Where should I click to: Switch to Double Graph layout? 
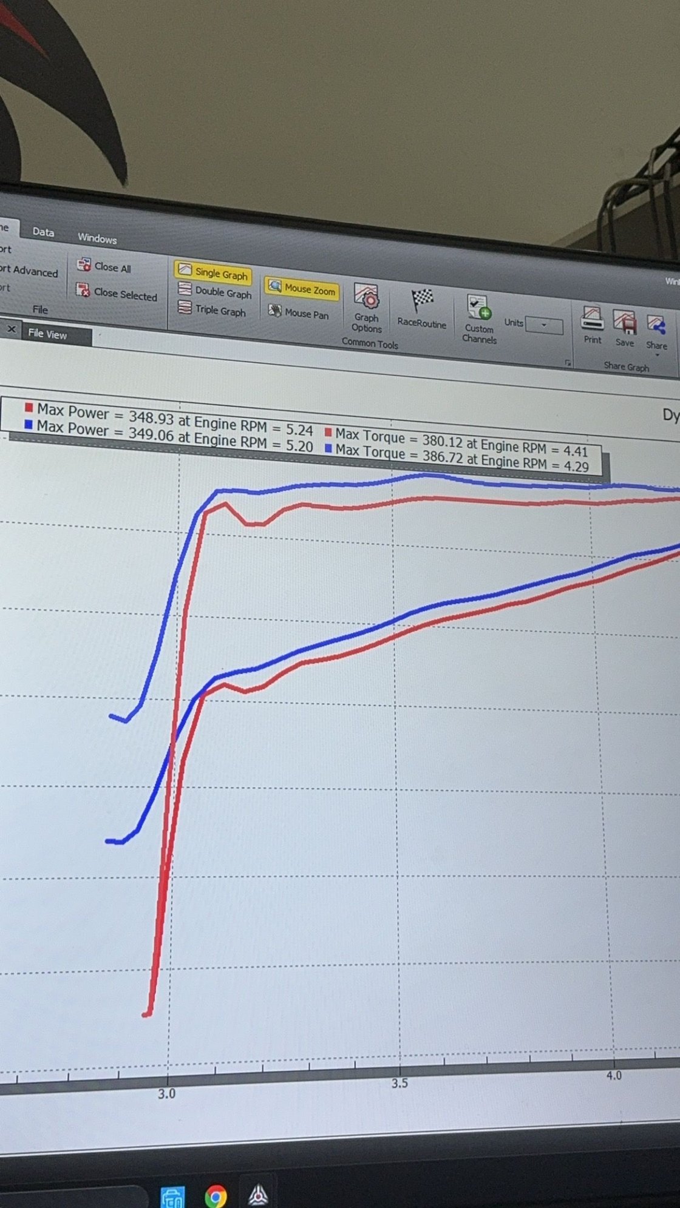pyautogui.click(x=214, y=291)
